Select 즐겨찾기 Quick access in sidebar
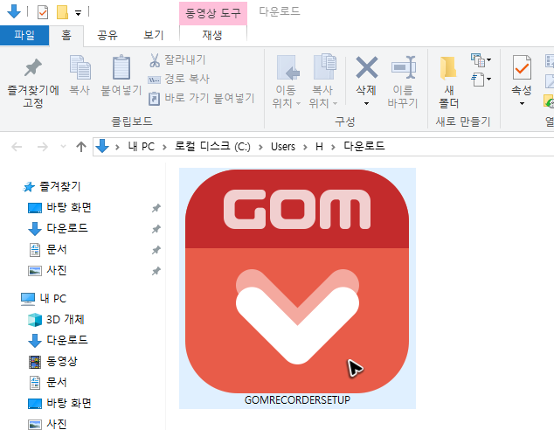This screenshot has width=554, height=430. (x=52, y=186)
